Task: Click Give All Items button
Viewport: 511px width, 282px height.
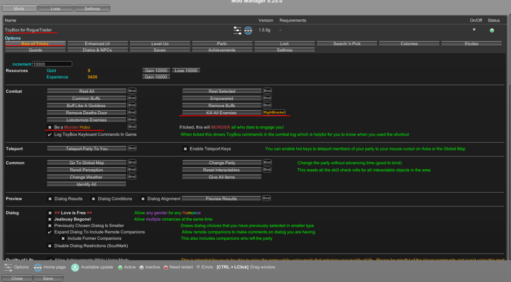Action: (222, 177)
